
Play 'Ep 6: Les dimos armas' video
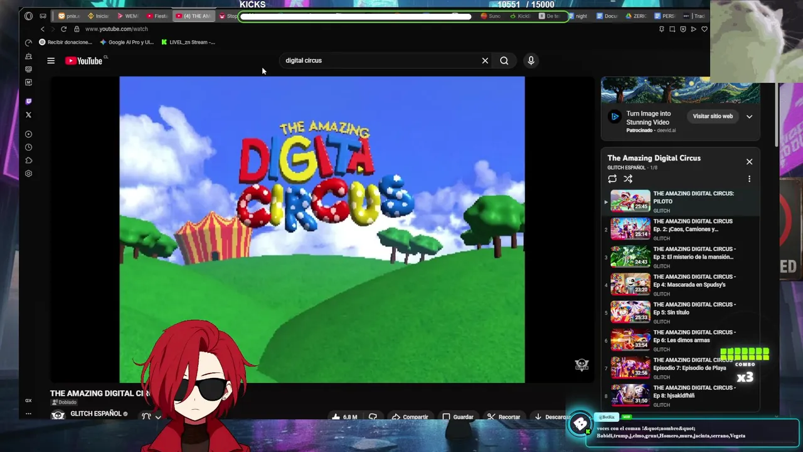[681, 340]
